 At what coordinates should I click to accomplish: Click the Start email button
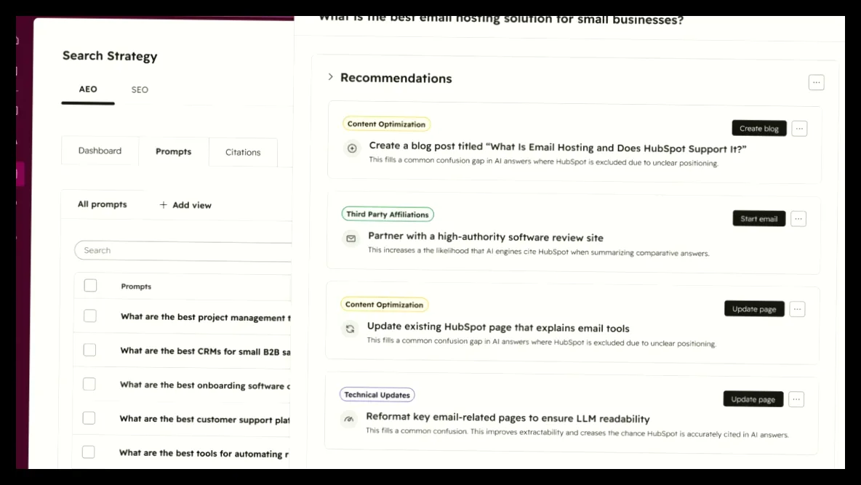759,219
